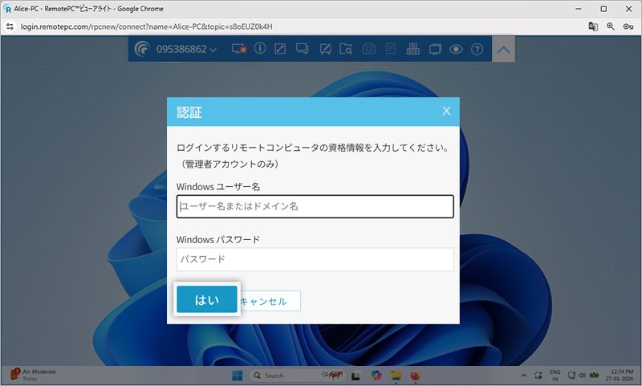The height and width of the screenshot is (386, 642).
Task: Open the session information icon
Action: pos(260,49)
